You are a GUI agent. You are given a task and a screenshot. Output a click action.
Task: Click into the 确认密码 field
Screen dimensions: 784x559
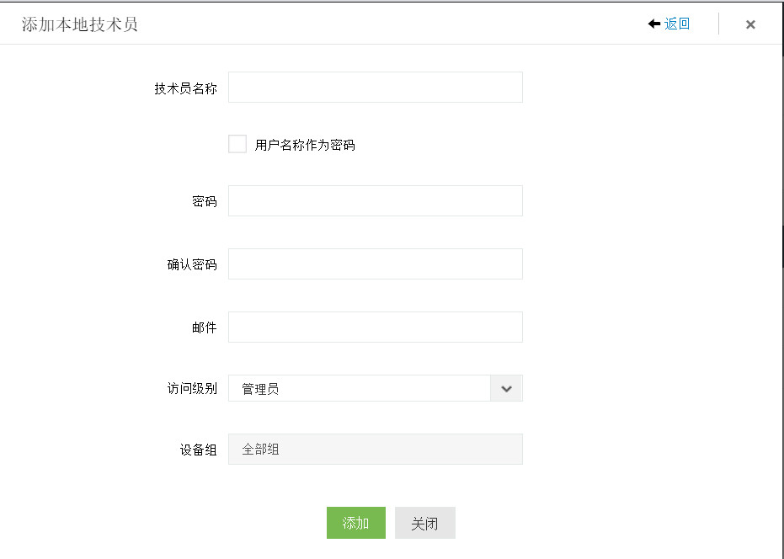[x=375, y=264]
